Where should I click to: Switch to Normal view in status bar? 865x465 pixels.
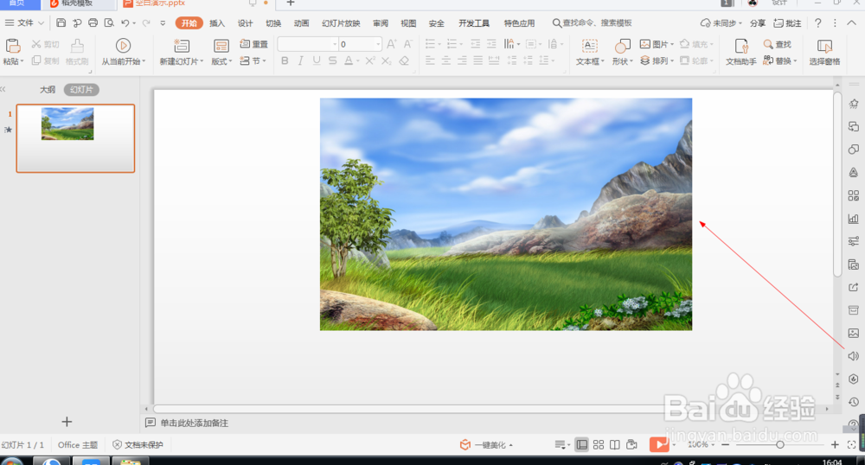pyautogui.click(x=581, y=444)
